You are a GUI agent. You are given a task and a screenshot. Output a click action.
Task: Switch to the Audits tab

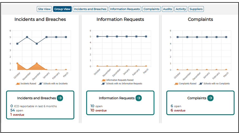click(167, 9)
